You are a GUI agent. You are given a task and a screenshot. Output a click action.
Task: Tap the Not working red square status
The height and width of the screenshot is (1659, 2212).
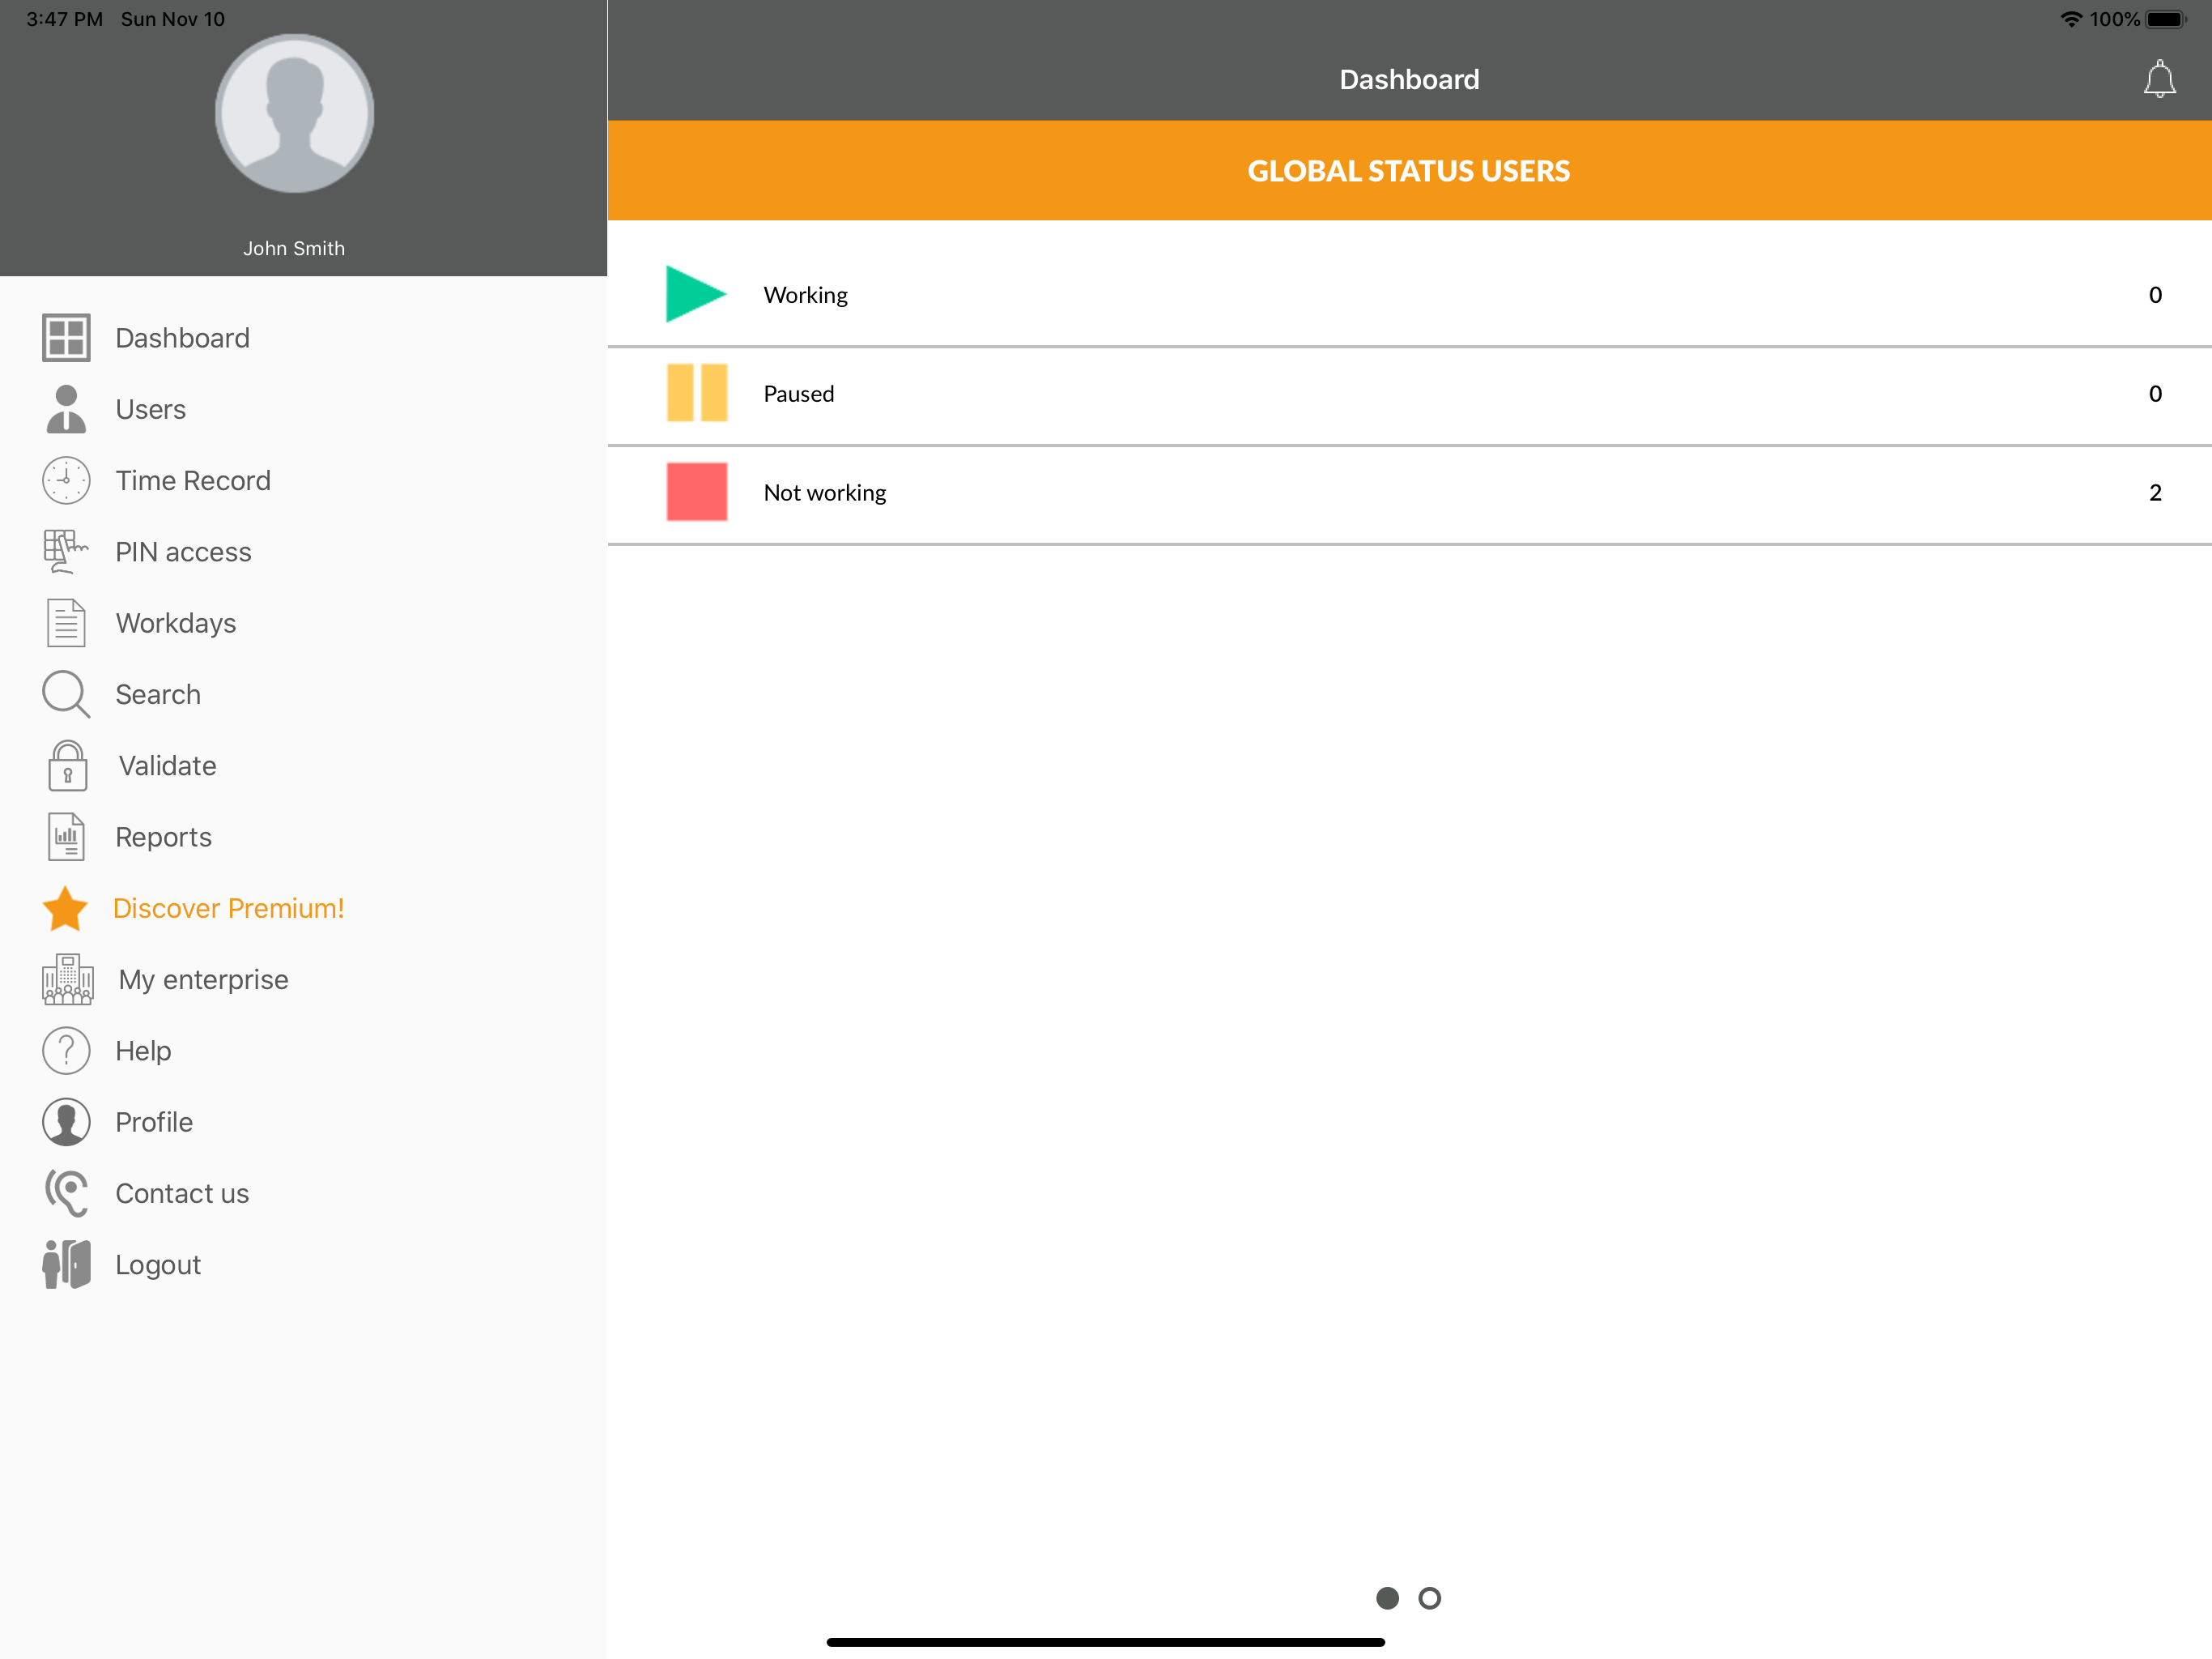pos(697,493)
